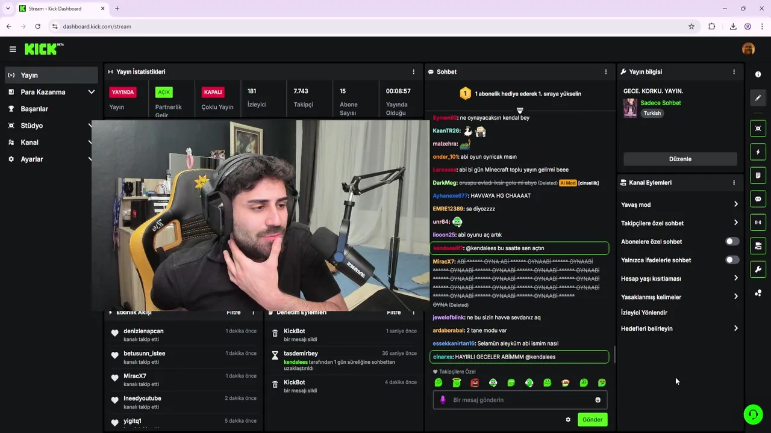Toggle Yalnızca ifadelerle sohbet switch
The width and height of the screenshot is (771, 433).
tap(732, 260)
